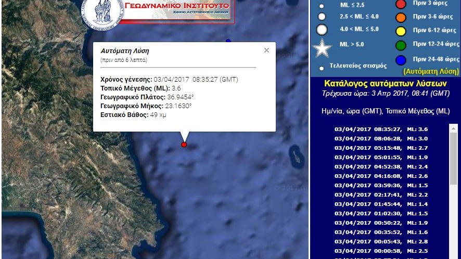The height and width of the screenshot is (259, 461).
Task: Click the Τρέχουσα ώρα timestamp text
Action: [386, 94]
